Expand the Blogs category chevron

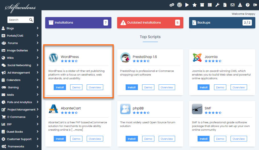coord(38,28)
